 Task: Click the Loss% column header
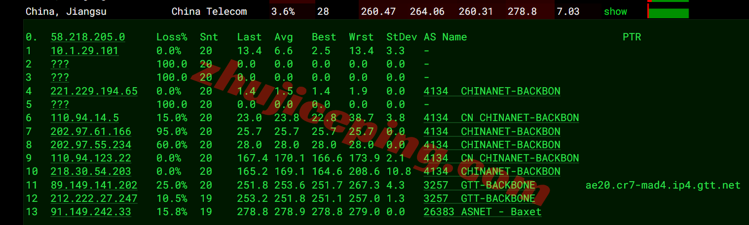(172, 37)
